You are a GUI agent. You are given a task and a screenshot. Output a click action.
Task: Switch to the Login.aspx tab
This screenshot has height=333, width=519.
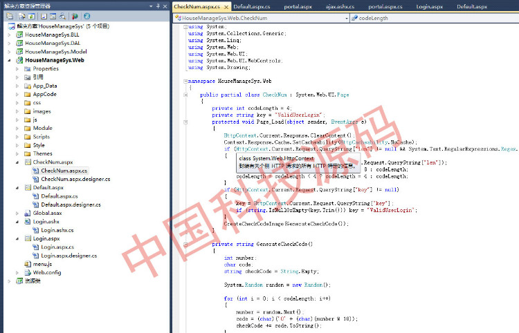pos(429,6)
